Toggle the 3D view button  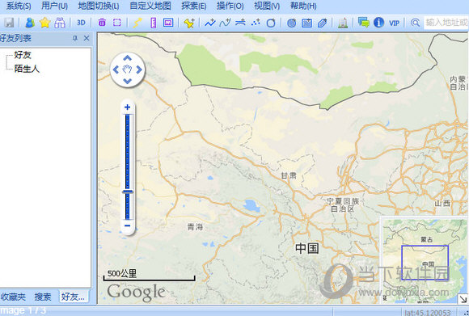click(81, 23)
